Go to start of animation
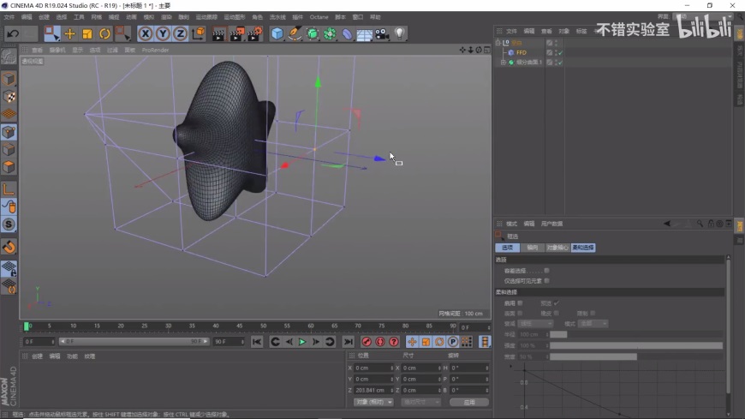Screen dimensions: 745x419 pos(257,342)
